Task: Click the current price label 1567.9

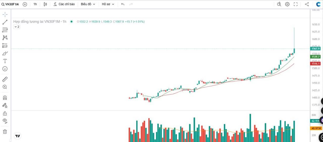Action: [x=315, y=49]
